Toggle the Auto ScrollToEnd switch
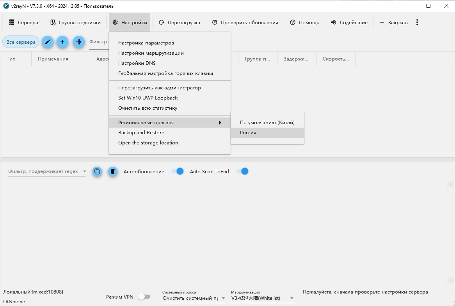 (x=243, y=171)
